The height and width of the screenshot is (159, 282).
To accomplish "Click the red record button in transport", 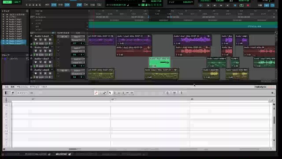I will pos(248,5).
